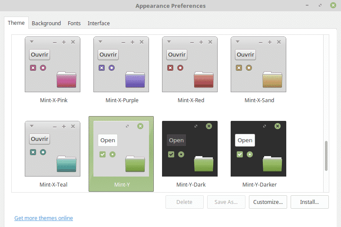Click the teal folder icon in Mint-X-Teal
The width and height of the screenshot is (341, 227).
66,164
